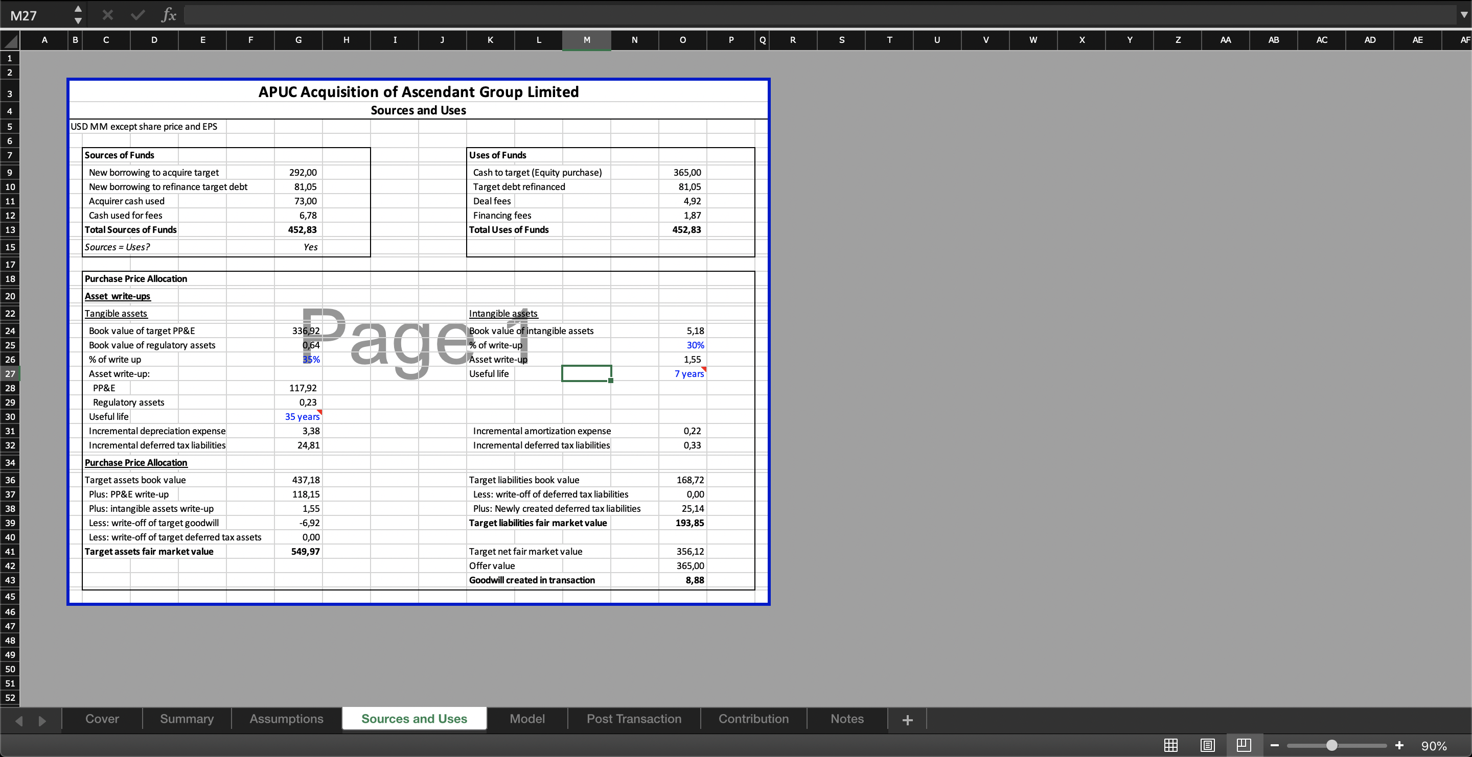Click the zoom out minus button
The width and height of the screenshot is (1472, 757).
(1275, 745)
